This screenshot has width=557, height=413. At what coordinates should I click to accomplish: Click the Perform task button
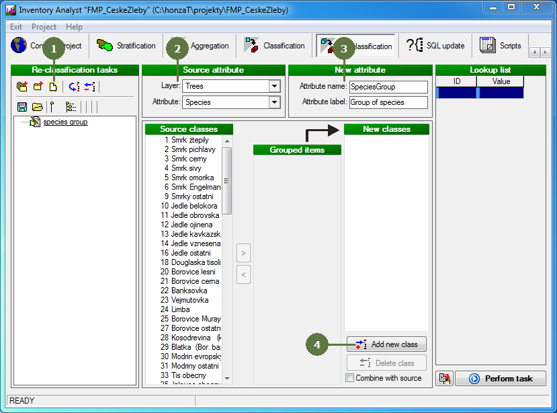pyautogui.click(x=501, y=379)
